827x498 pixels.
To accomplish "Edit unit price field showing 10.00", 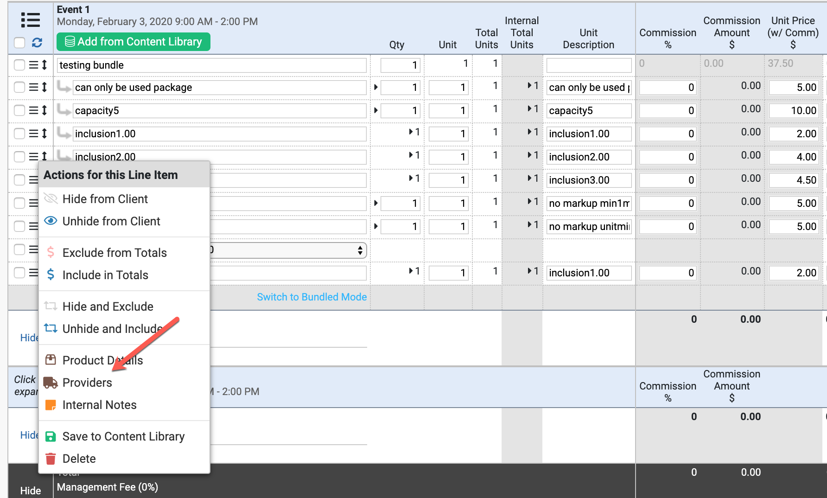I will click(795, 110).
